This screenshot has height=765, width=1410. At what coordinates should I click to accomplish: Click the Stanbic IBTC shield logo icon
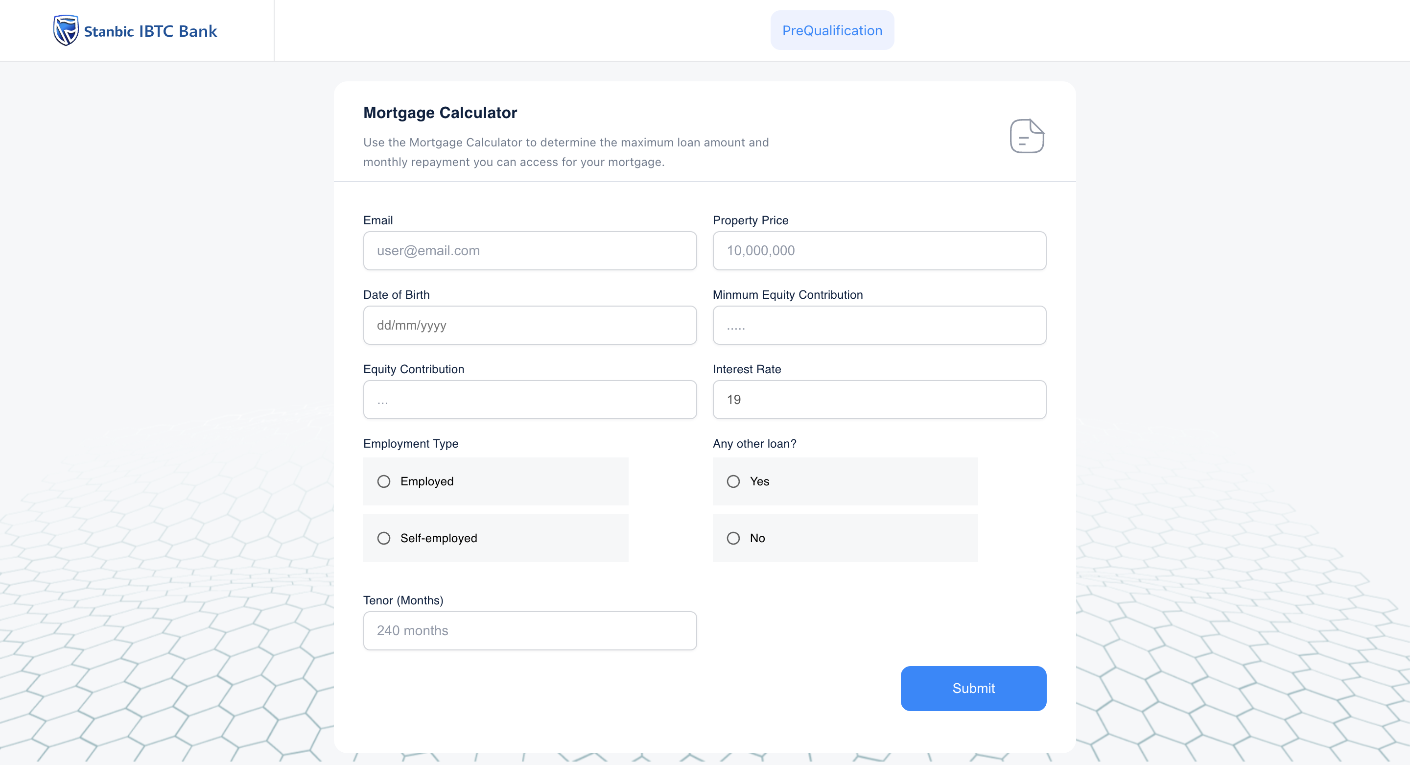pos(66,31)
